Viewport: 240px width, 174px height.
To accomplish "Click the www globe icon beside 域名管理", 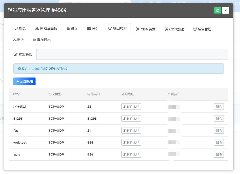I will (x=195, y=29).
